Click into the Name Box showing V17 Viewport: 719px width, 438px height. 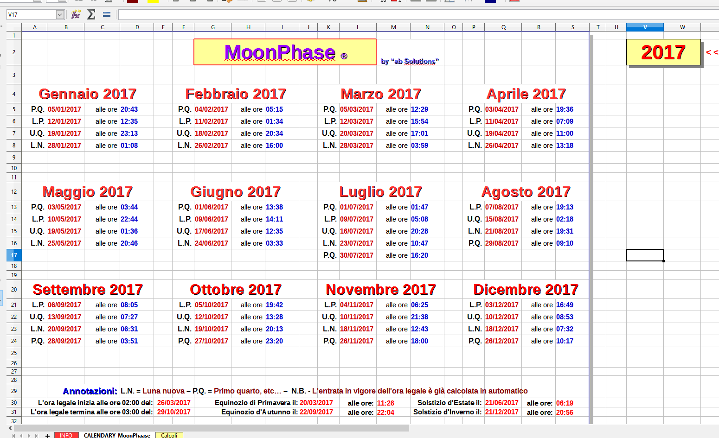(x=32, y=15)
